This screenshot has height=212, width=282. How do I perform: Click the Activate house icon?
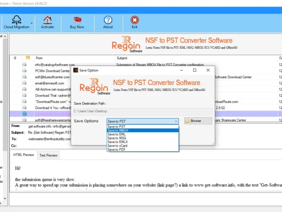click(48, 20)
